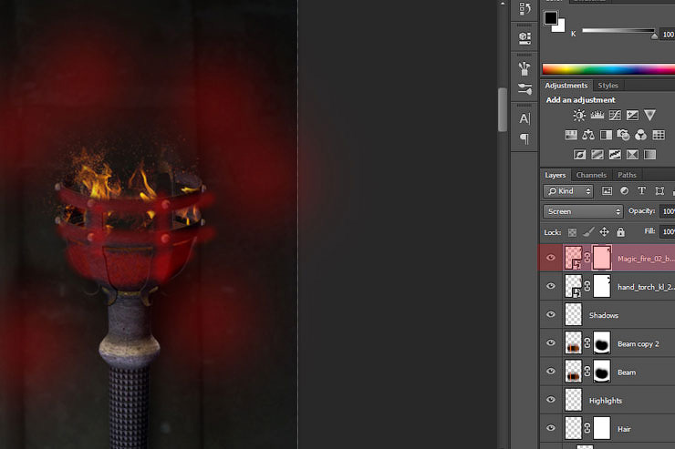Switch to the Channels tab
This screenshot has width=675, height=449.
591,175
